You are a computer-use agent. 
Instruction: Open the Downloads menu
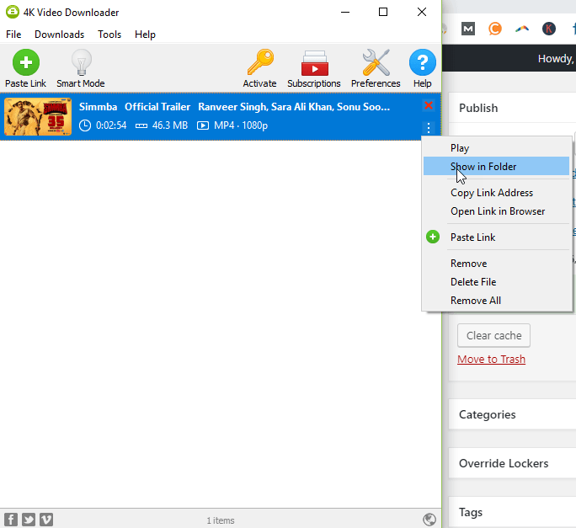60,35
